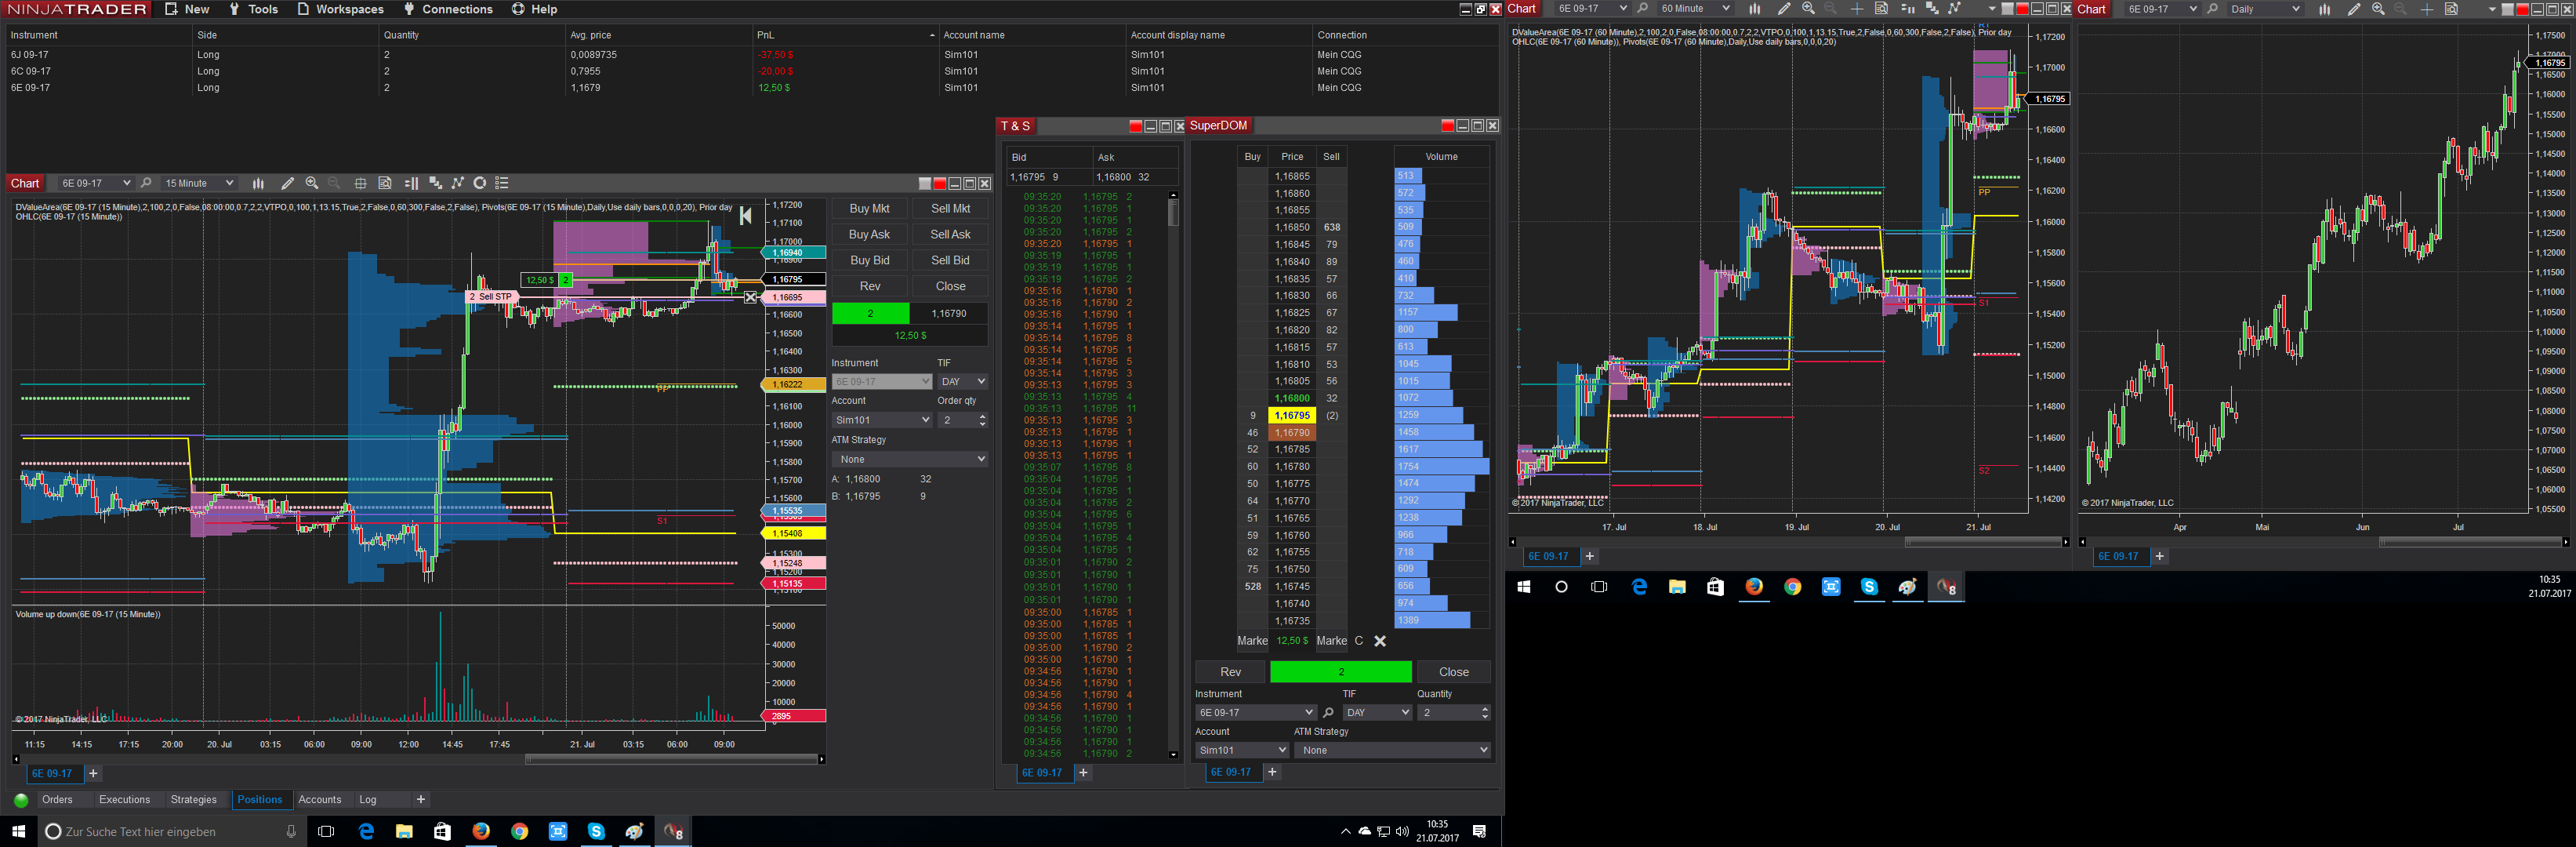The image size is (2576, 847).
Task: Open TIF dropdown in Chart Trader
Action: tap(963, 382)
